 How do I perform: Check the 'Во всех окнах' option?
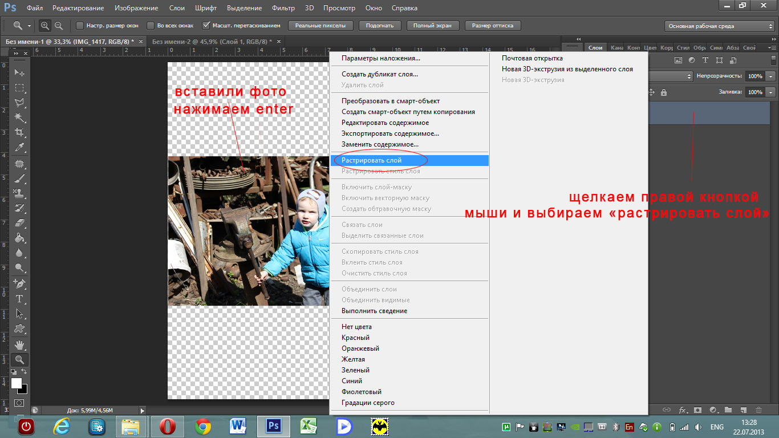[151, 26]
